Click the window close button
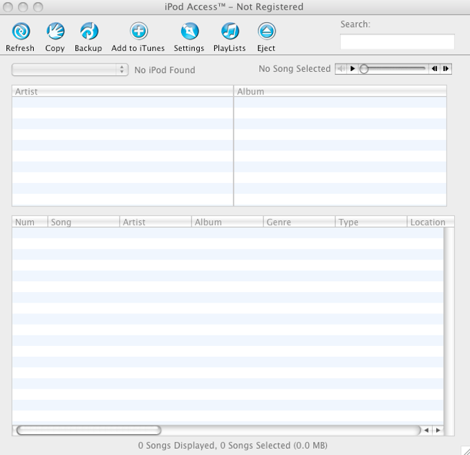 click(8, 7)
